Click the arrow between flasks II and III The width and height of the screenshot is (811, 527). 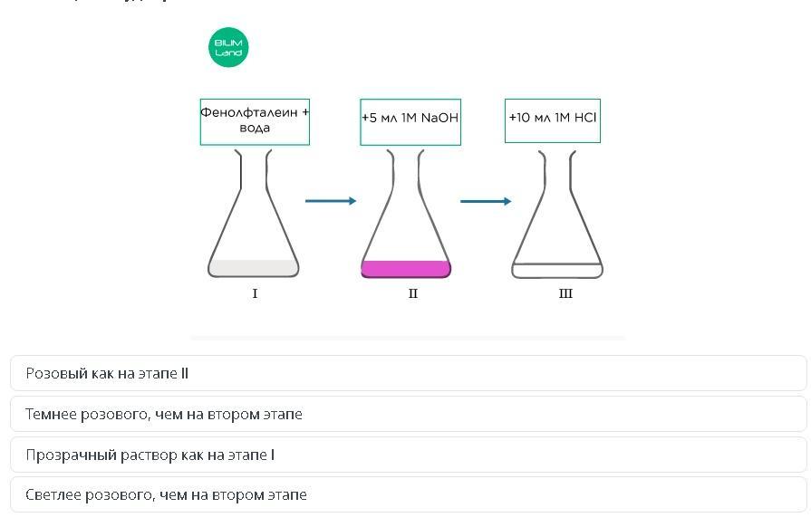tap(486, 201)
